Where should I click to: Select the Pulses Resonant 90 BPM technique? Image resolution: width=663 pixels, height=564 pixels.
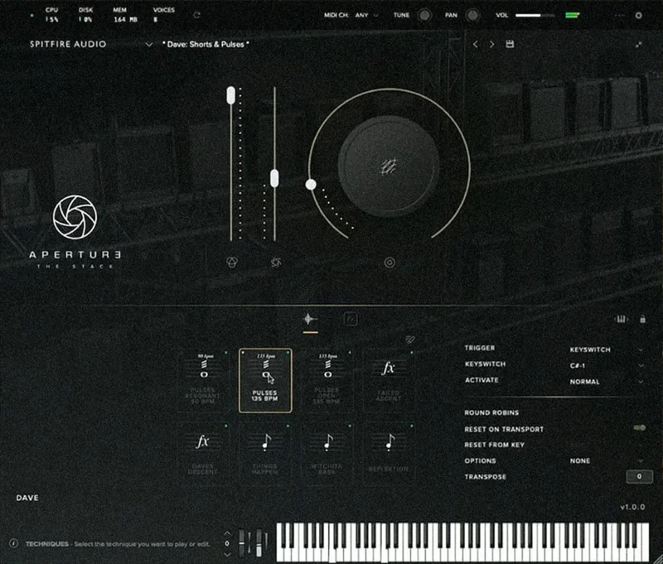tap(203, 380)
